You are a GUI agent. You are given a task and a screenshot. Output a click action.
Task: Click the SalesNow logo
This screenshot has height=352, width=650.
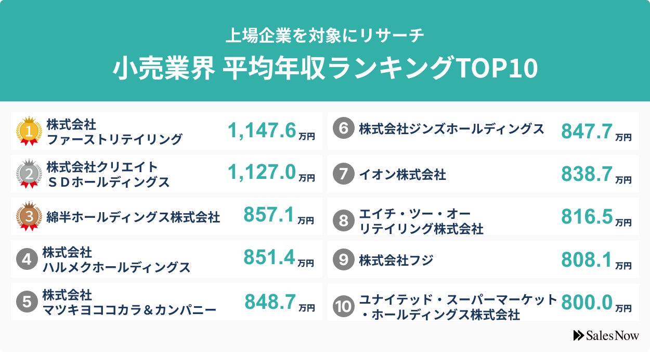[606, 336]
